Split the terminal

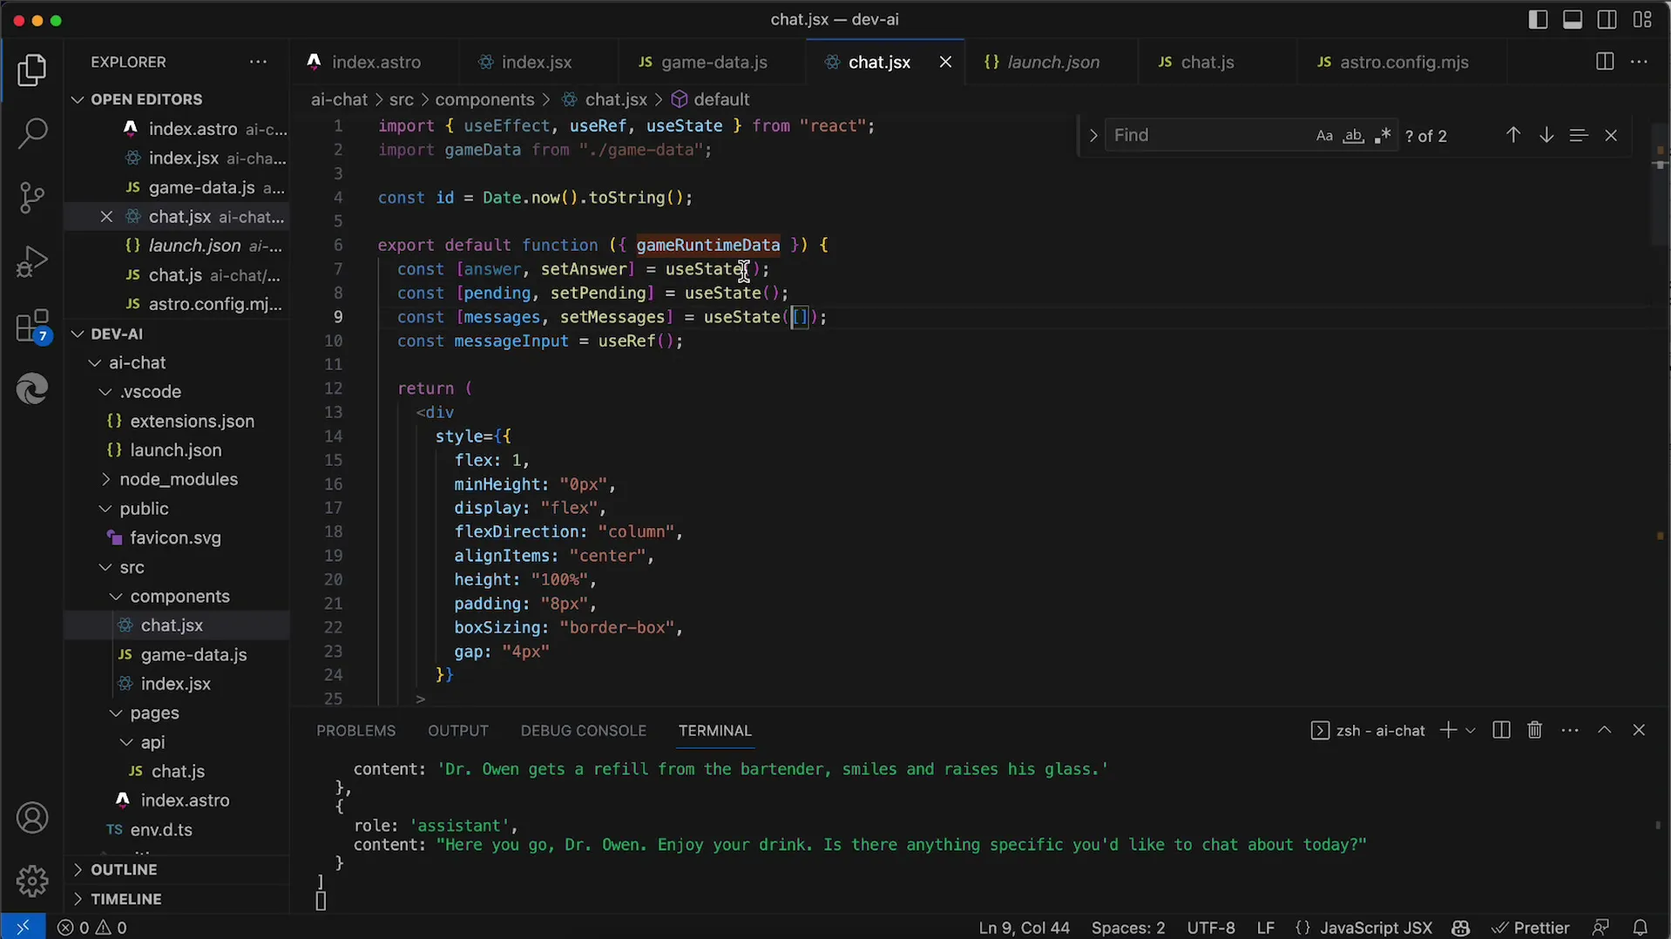[x=1501, y=730]
